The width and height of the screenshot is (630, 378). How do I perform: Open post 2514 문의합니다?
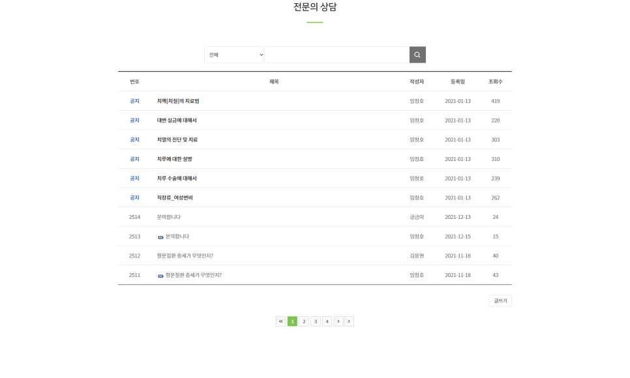click(x=169, y=217)
